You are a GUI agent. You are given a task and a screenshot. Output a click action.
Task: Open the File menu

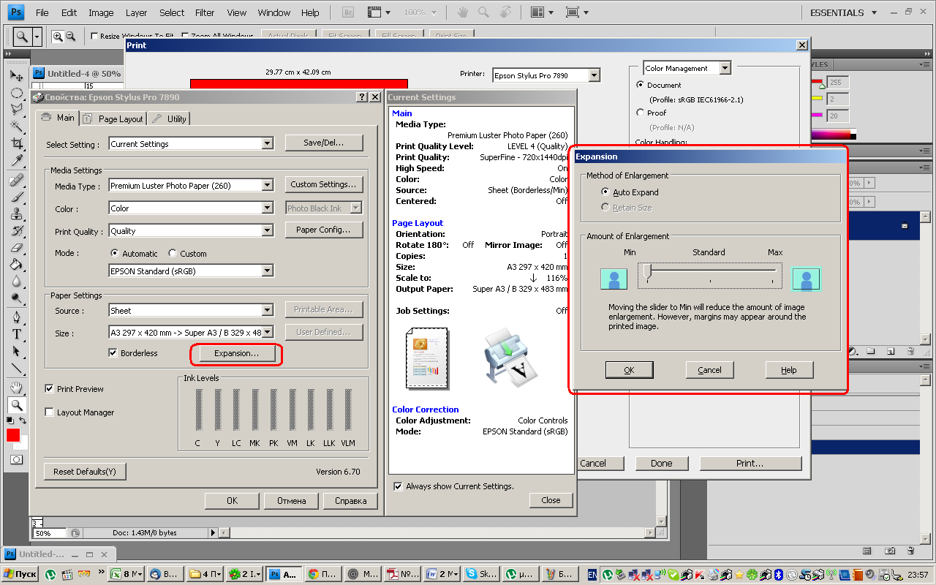point(42,12)
